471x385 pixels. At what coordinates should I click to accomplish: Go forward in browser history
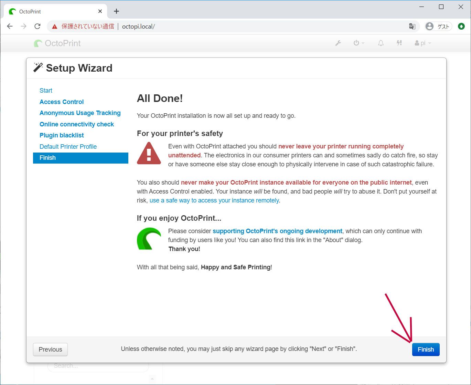pos(23,27)
